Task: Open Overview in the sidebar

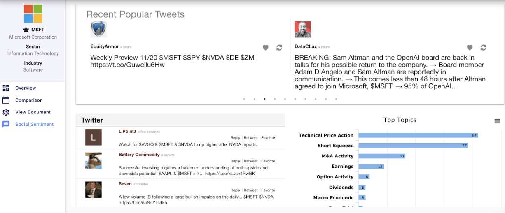Action: pos(26,88)
